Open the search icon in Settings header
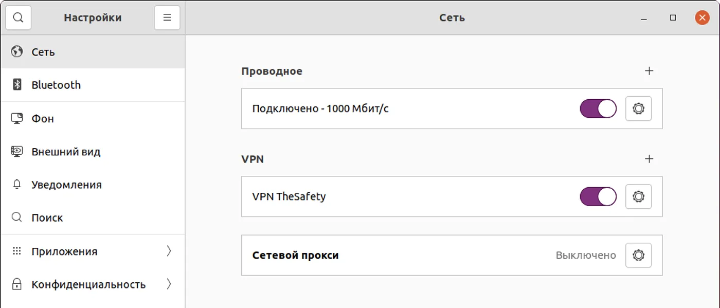Viewport: 720px width, 308px height. [19, 17]
